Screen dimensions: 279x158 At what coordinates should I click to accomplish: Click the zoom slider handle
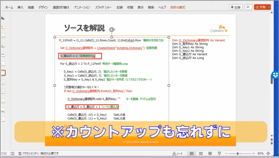click(238, 154)
